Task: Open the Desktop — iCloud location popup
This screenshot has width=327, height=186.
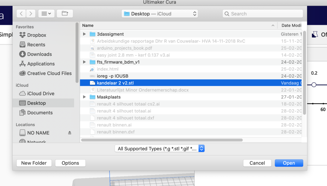Action: coord(160,14)
